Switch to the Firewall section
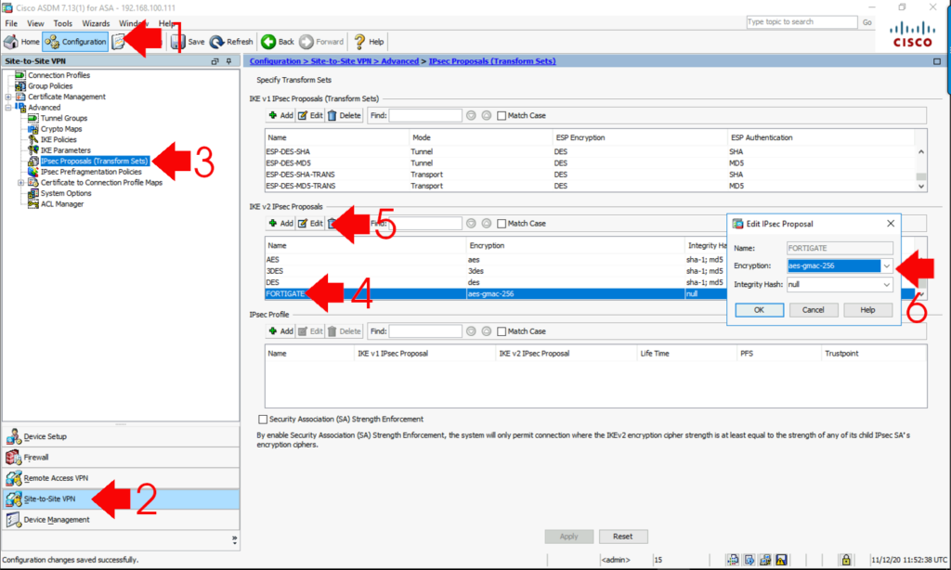Image resolution: width=951 pixels, height=570 pixels. point(121,458)
